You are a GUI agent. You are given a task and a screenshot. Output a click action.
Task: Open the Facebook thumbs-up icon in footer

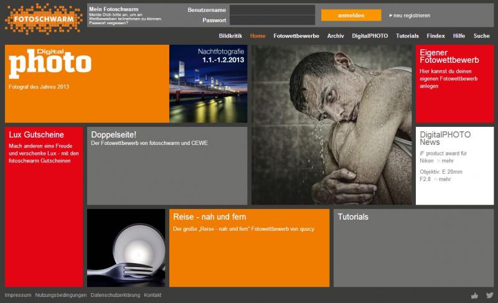[475, 296]
